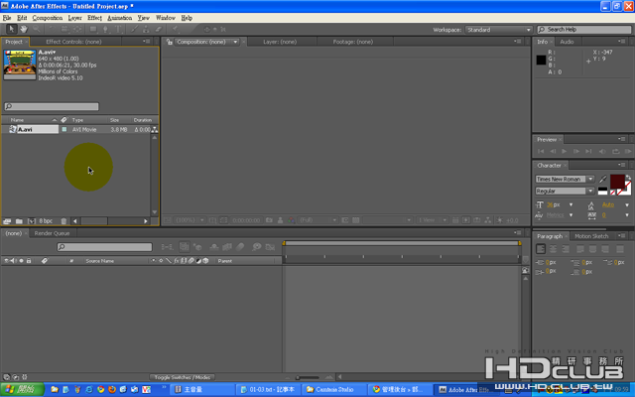Open the Metrics kerning dropdown arrow
This screenshot has width=635, height=397.
click(571, 215)
